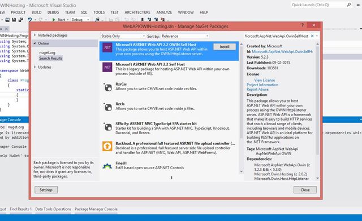Open the ARCHITECTURE menu
Screen dimensions: 362x221
pos(137,12)
